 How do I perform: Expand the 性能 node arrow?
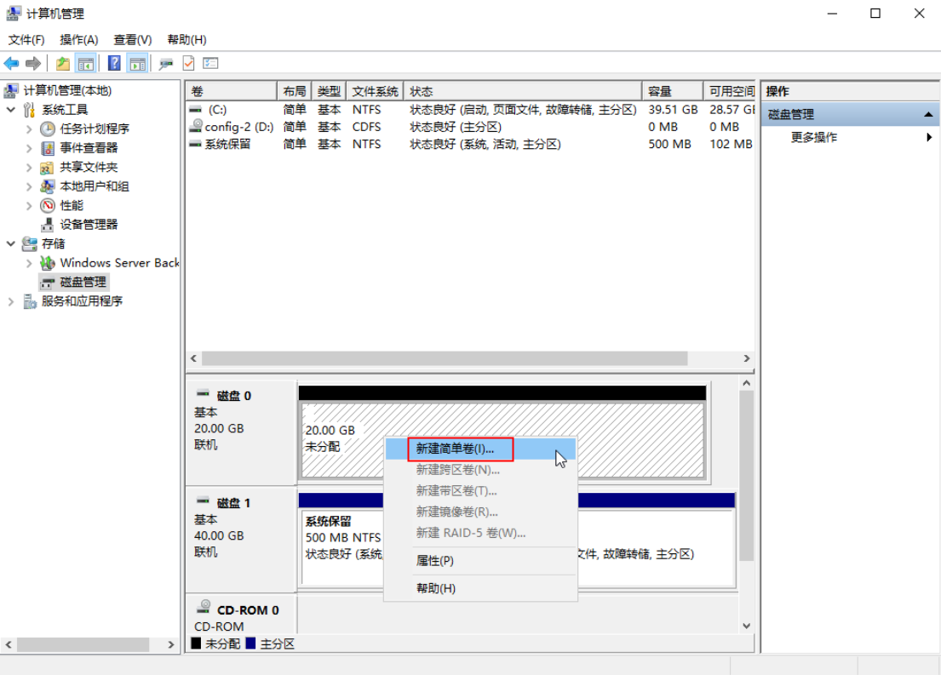click(x=29, y=206)
